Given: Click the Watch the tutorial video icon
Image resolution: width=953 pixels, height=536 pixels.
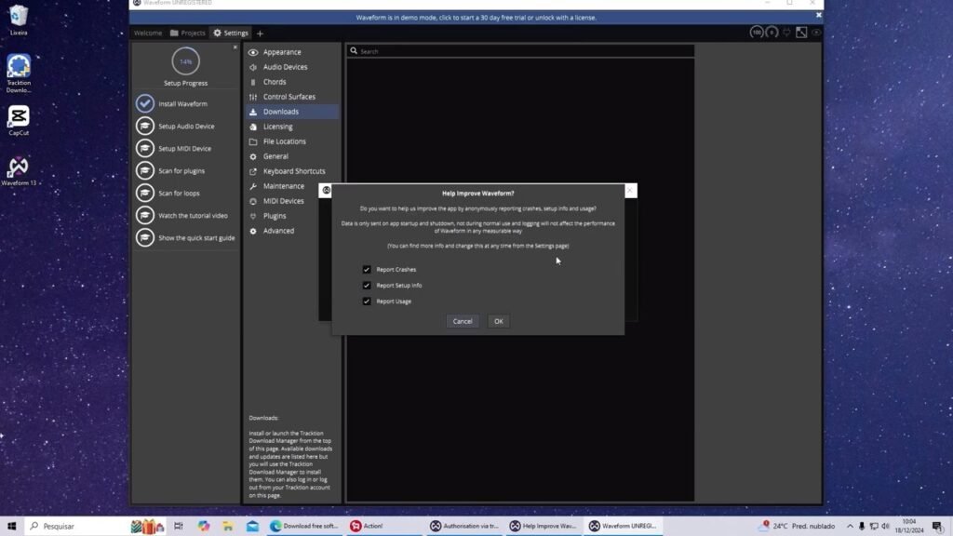Looking at the screenshot, I should pyautogui.click(x=144, y=215).
